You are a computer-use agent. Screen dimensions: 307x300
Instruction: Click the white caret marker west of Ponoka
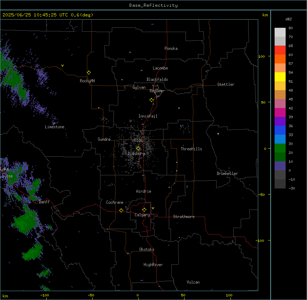point(130,52)
